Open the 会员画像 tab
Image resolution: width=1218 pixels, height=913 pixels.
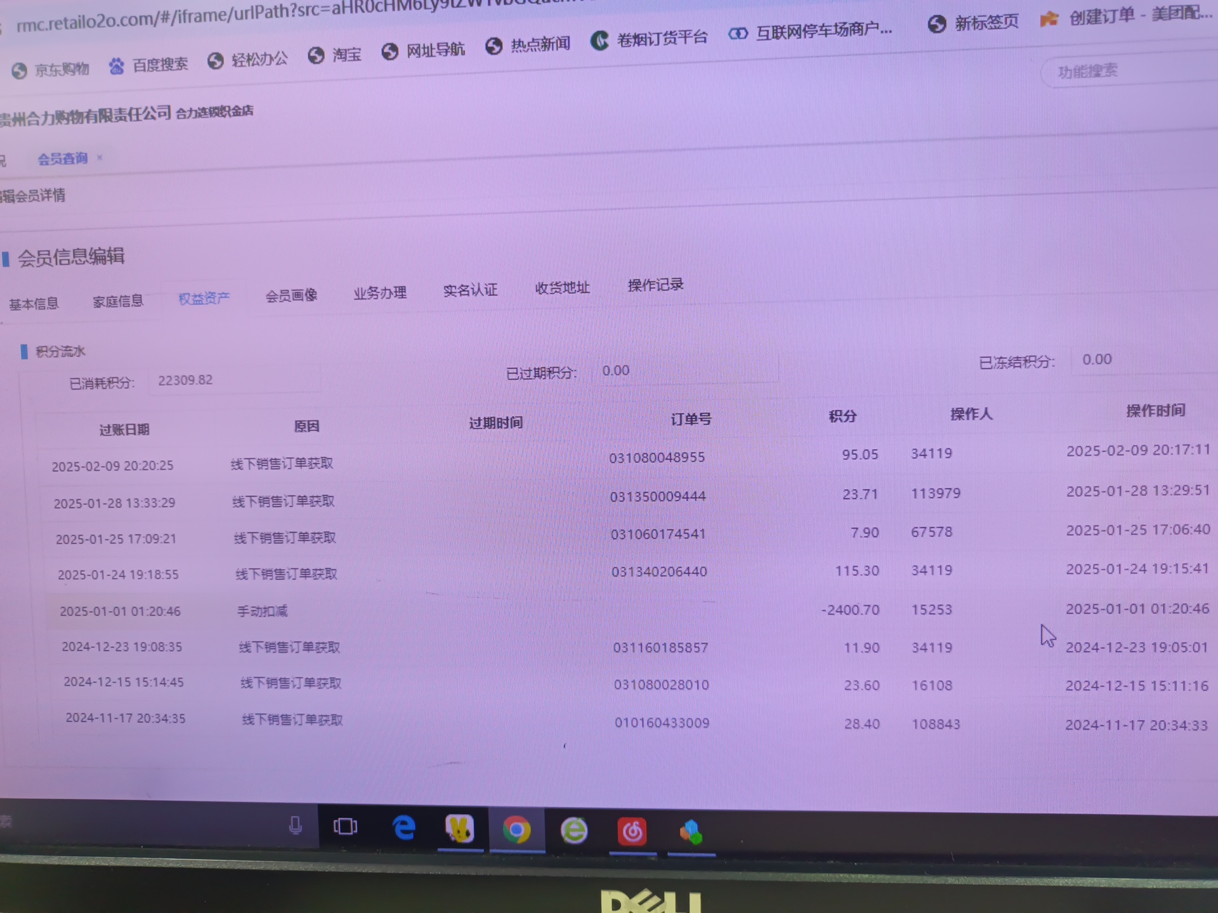click(x=291, y=295)
